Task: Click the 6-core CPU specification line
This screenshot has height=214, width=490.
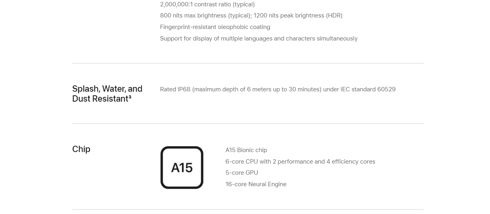Action: (x=300, y=162)
